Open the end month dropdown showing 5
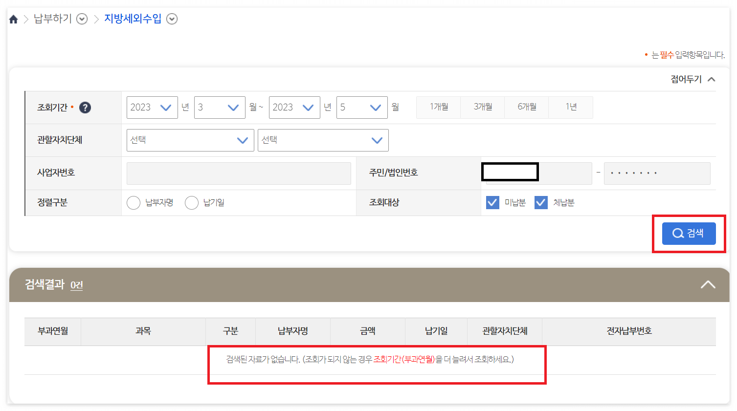This screenshot has height=411, width=737. (361, 107)
